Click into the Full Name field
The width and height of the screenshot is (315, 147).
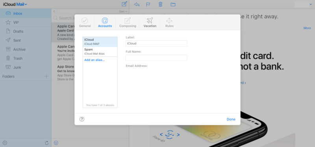coord(156,58)
